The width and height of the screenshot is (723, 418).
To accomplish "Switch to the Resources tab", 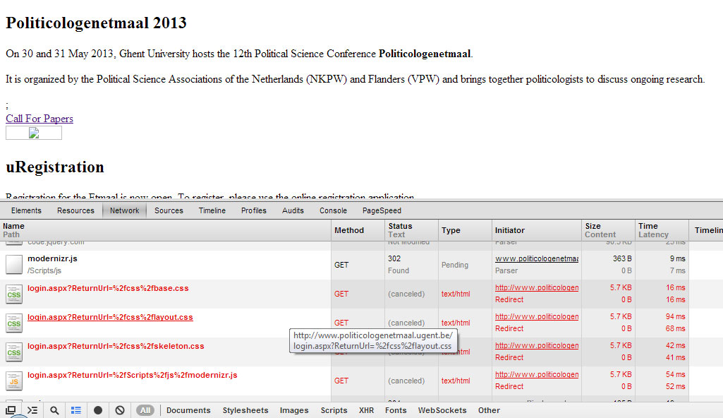I will [75, 210].
